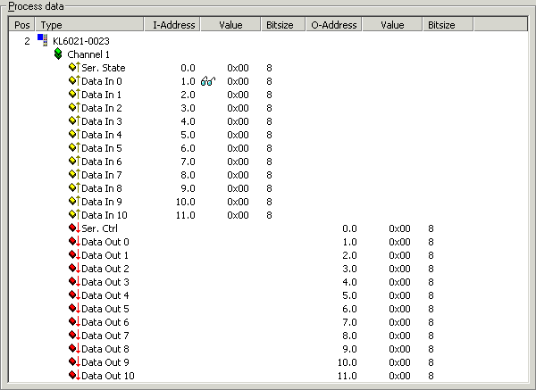The image size is (536, 390).
Task: Click the output icon beside Data Out 5
Action: 74,308
